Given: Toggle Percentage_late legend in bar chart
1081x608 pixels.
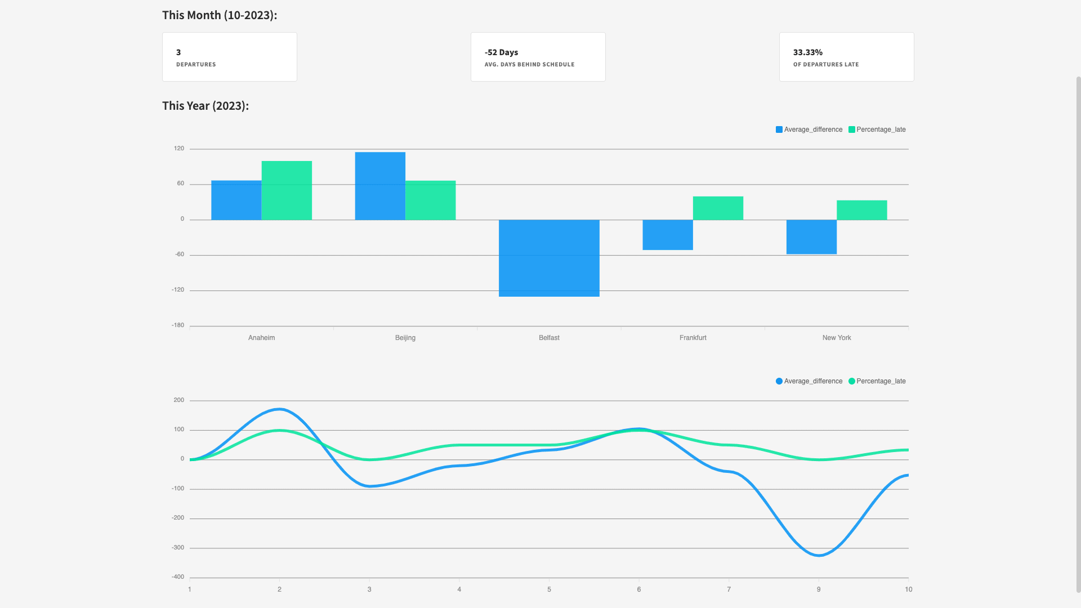Looking at the screenshot, I should (877, 129).
